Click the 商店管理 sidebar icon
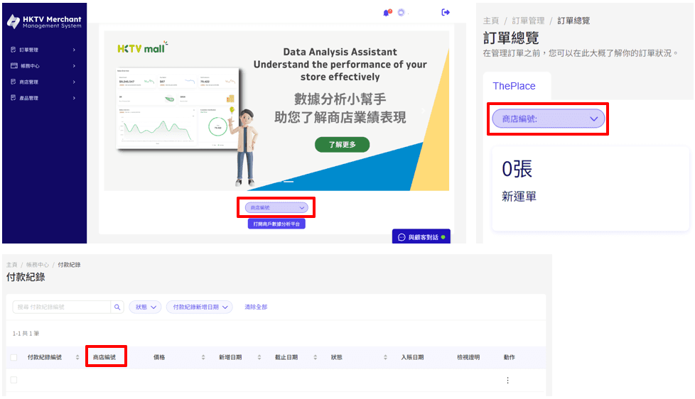The height and width of the screenshot is (399, 695). click(14, 82)
